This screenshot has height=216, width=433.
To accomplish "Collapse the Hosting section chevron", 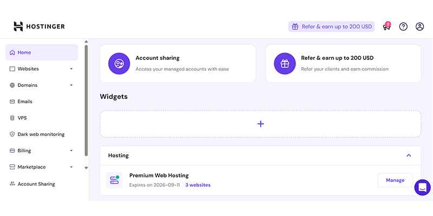I will tap(409, 156).
